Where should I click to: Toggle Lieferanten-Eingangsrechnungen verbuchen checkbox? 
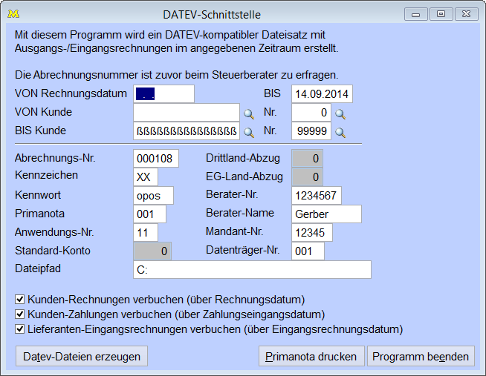tap(19, 329)
